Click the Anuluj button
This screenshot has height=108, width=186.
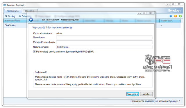coord(146,94)
